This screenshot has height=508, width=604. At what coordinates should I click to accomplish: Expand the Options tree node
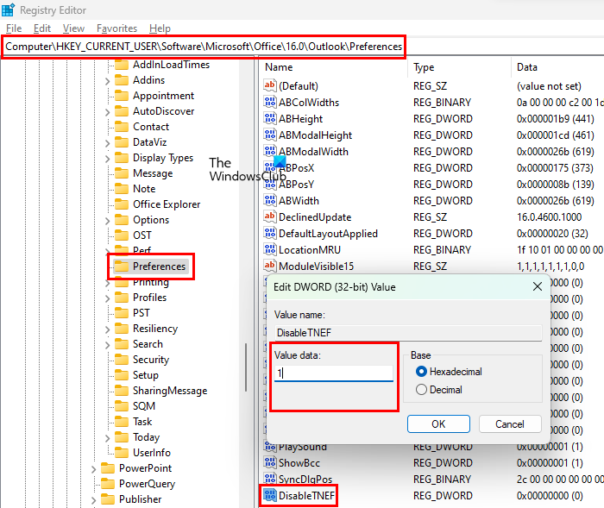click(x=108, y=221)
